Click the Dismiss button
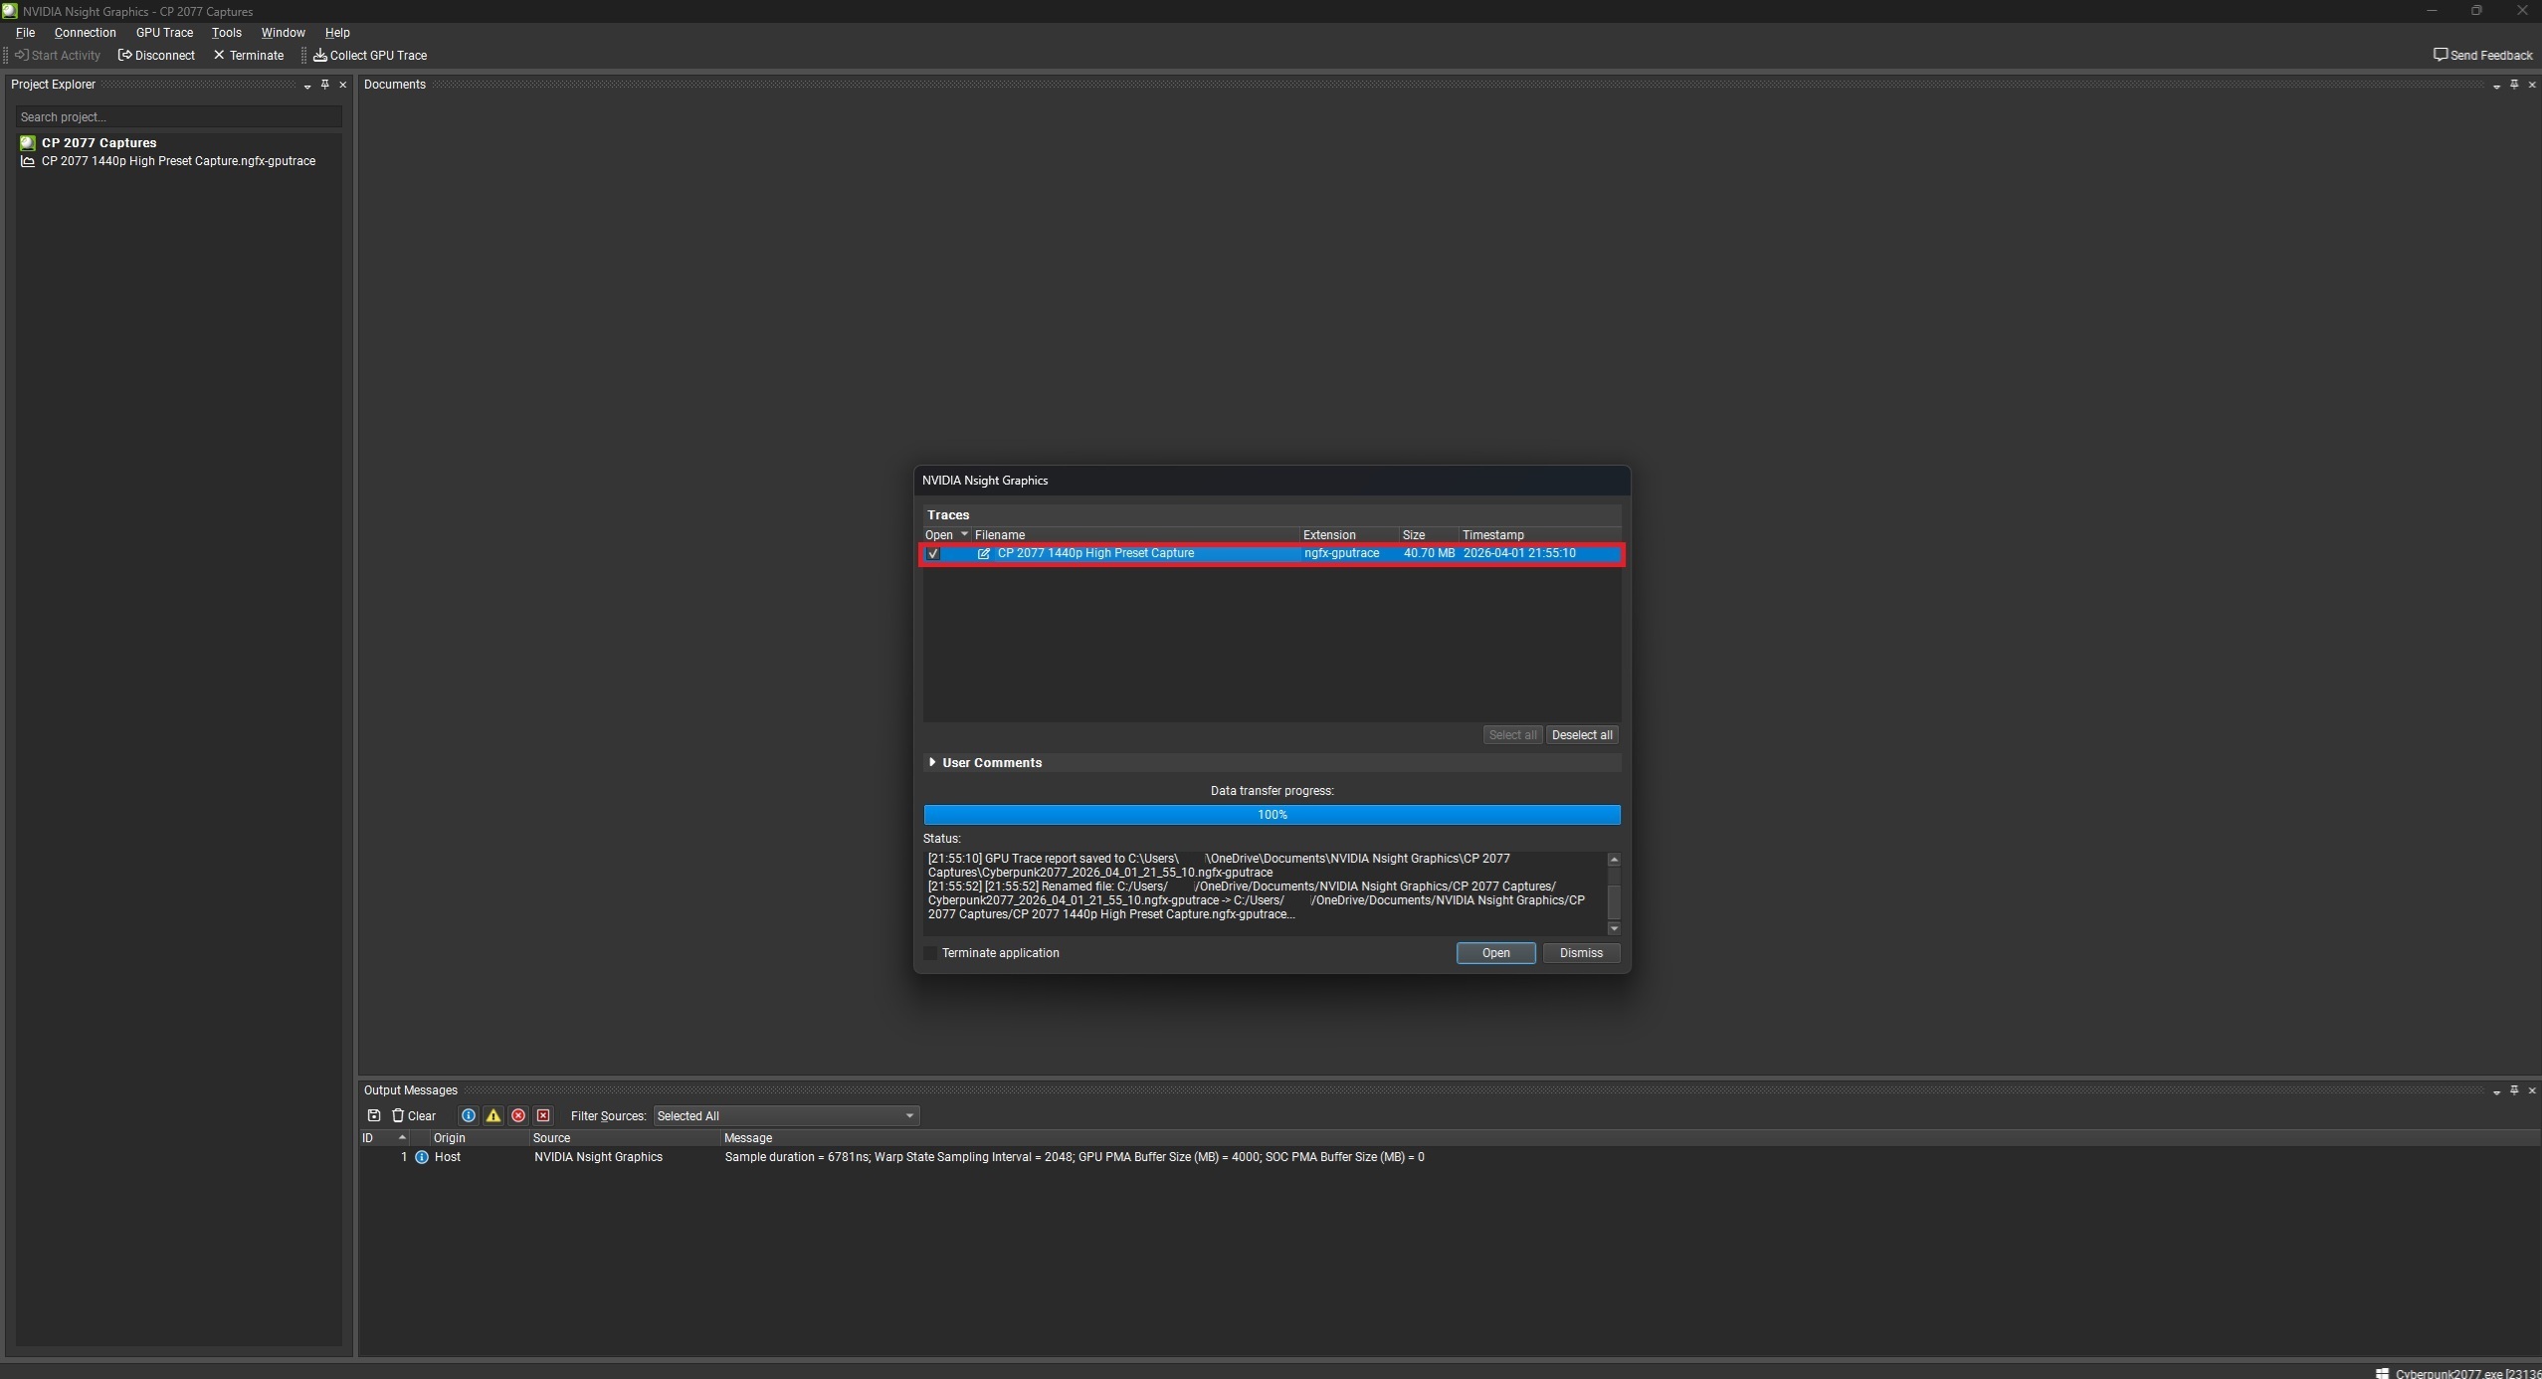Screen dimensions: 2542x1379 pyautogui.click(x=1580, y=953)
